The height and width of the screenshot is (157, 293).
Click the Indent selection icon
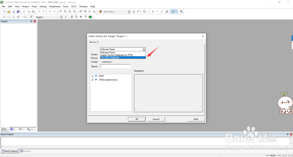[81, 12]
